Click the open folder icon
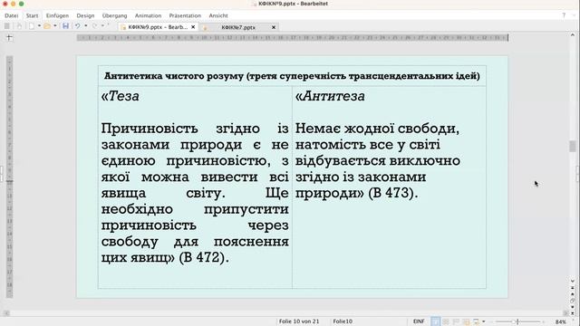Screen dimensions: 580x326 point(47,26)
